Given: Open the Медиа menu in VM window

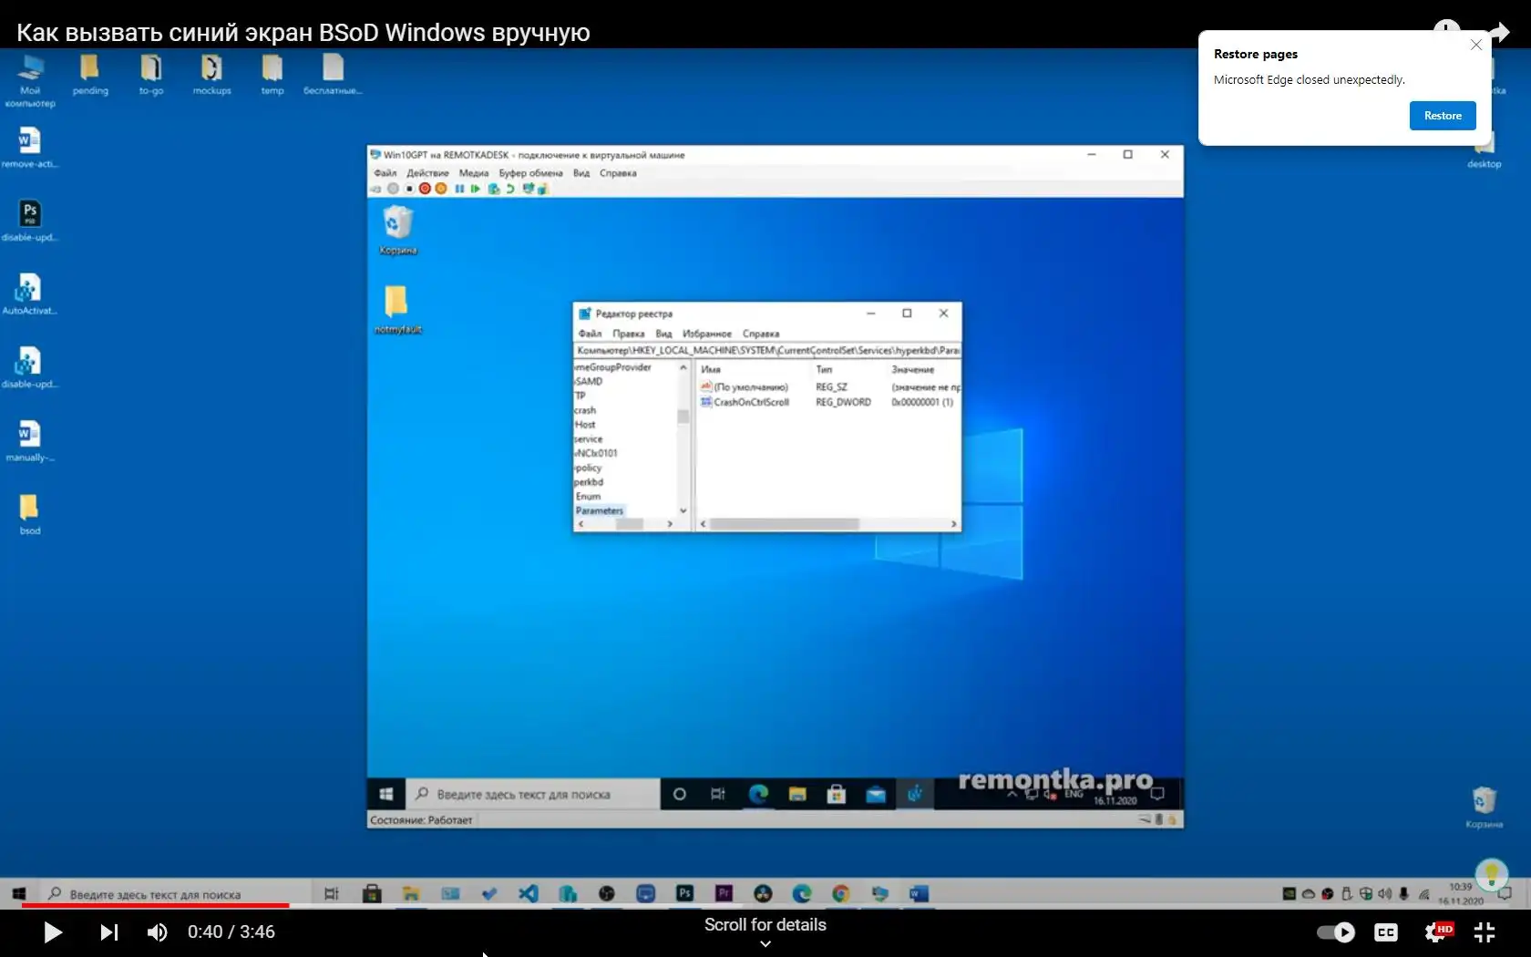Looking at the screenshot, I should point(474,173).
